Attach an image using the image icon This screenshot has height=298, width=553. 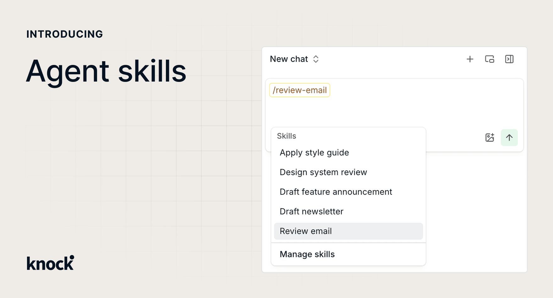click(490, 137)
